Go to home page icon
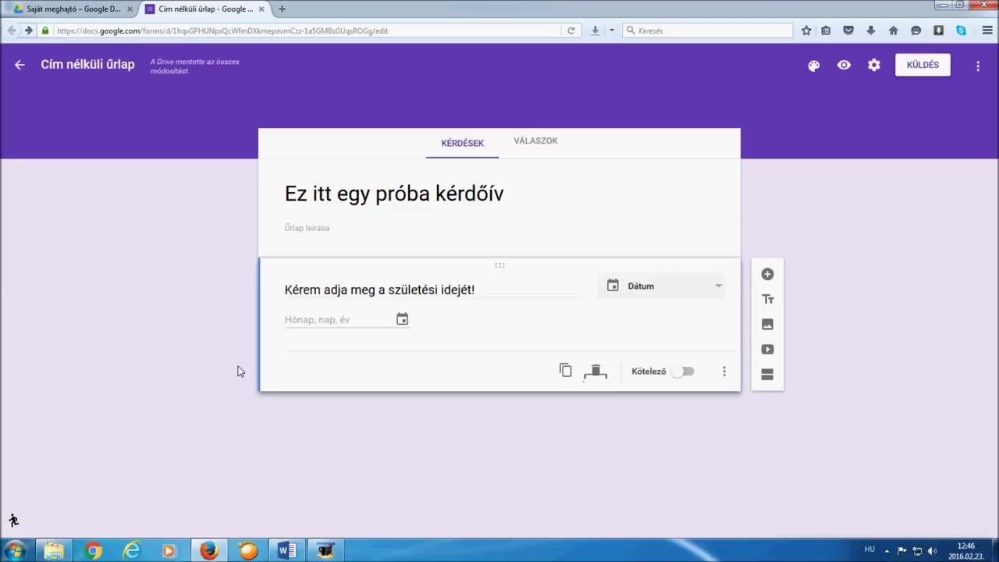999x562 pixels. [894, 30]
